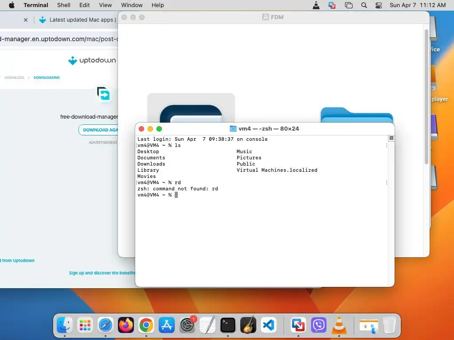Open the Edit menu
This screenshot has width=454, height=340.
click(x=85, y=5)
